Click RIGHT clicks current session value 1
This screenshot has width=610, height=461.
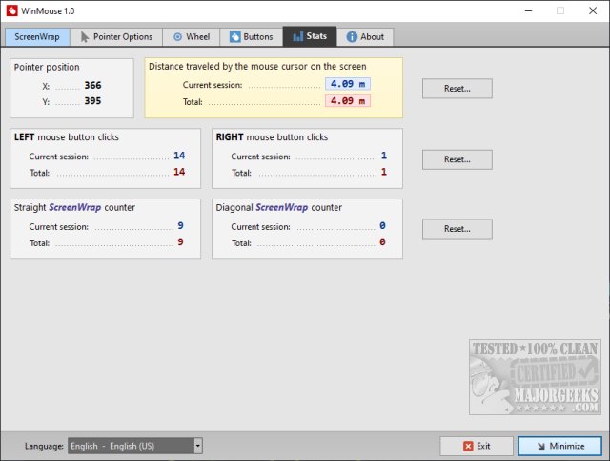pyautogui.click(x=384, y=156)
